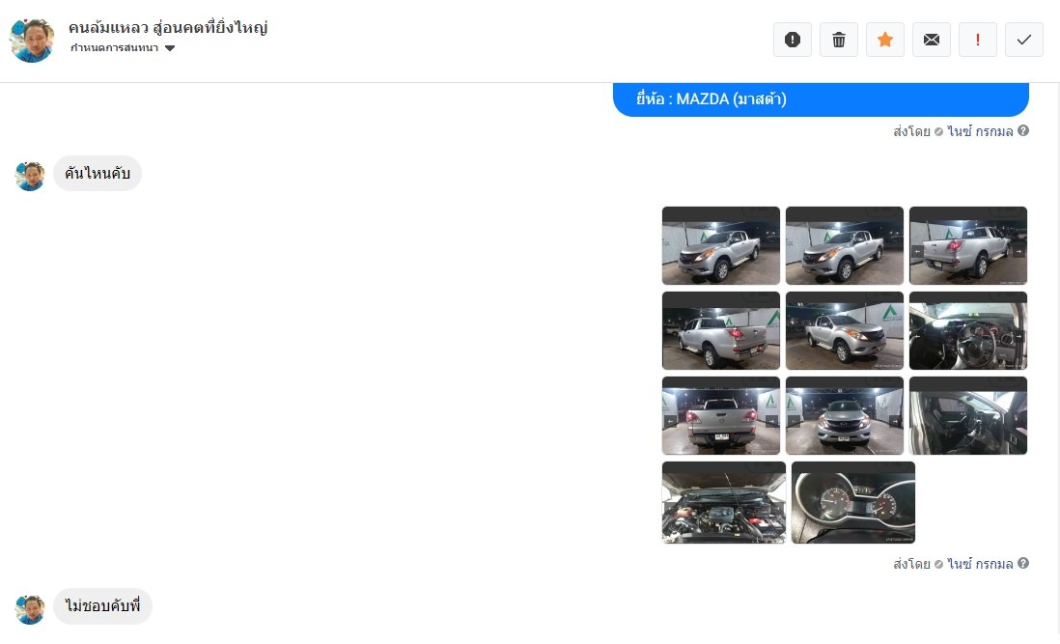Click sender name ไนซ์ กรกมล under MAZDA message
Screen dimensions: 1060x644
click(x=980, y=131)
